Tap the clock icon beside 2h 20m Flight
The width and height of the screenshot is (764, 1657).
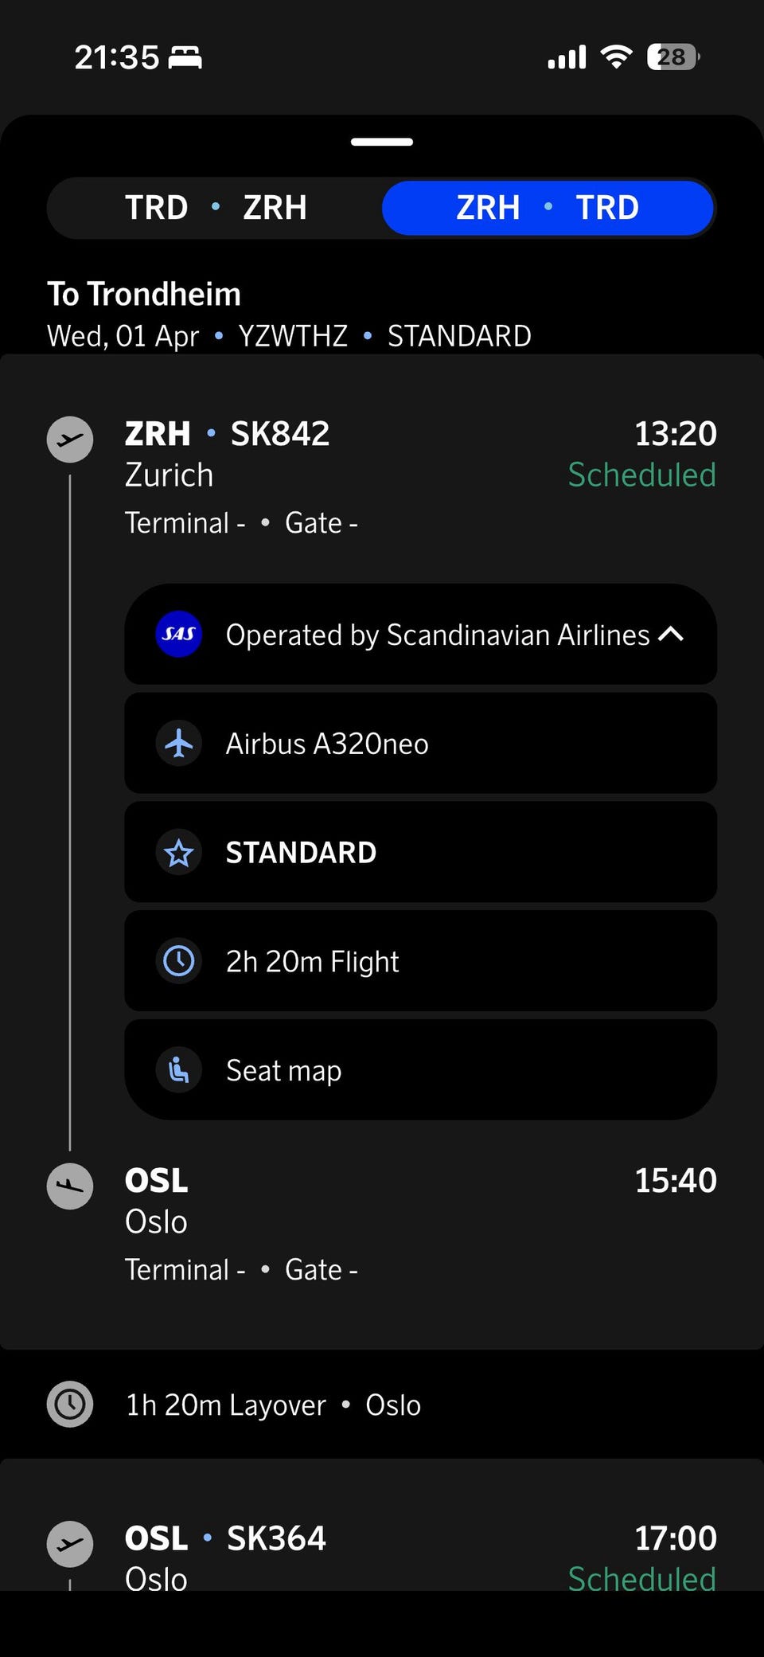[178, 961]
